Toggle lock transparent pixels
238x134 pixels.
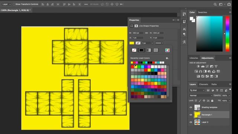click(196, 100)
